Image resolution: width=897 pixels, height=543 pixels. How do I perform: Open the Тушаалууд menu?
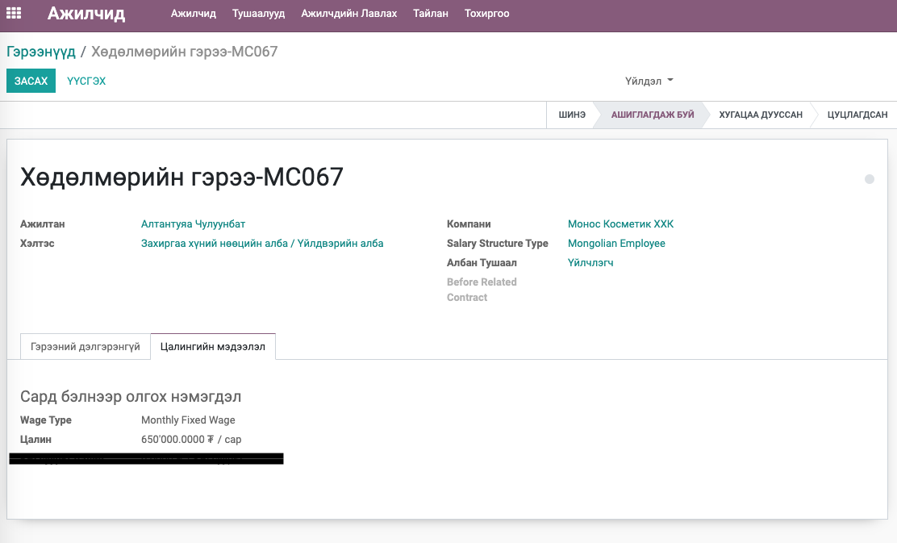259,13
